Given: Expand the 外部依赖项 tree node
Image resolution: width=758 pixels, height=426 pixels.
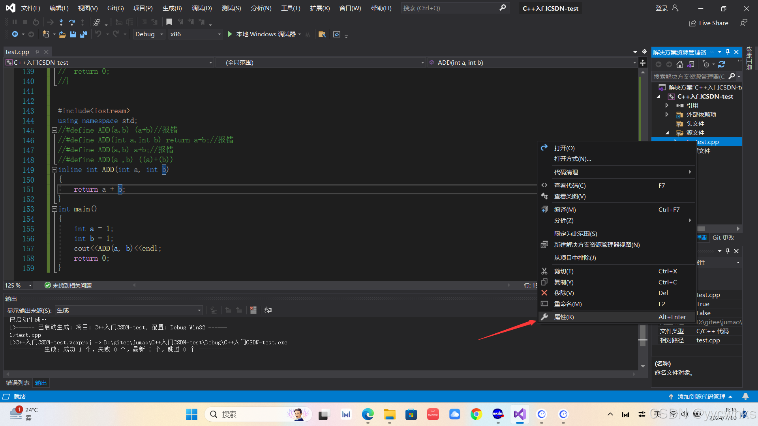Looking at the screenshot, I should (x=667, y=114).
